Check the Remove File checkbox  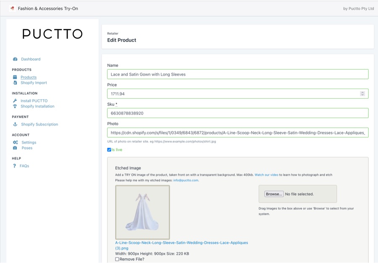pos(118,259)
